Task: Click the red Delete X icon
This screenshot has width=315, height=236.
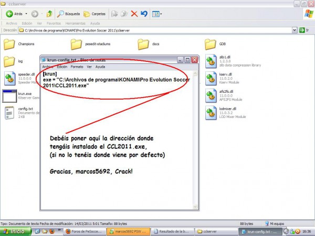Action: 134,14
